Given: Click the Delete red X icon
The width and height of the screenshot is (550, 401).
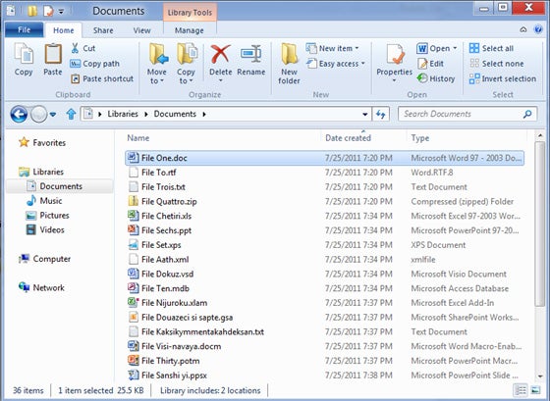Looking at the screenshot, I should [x=220, y=54].
